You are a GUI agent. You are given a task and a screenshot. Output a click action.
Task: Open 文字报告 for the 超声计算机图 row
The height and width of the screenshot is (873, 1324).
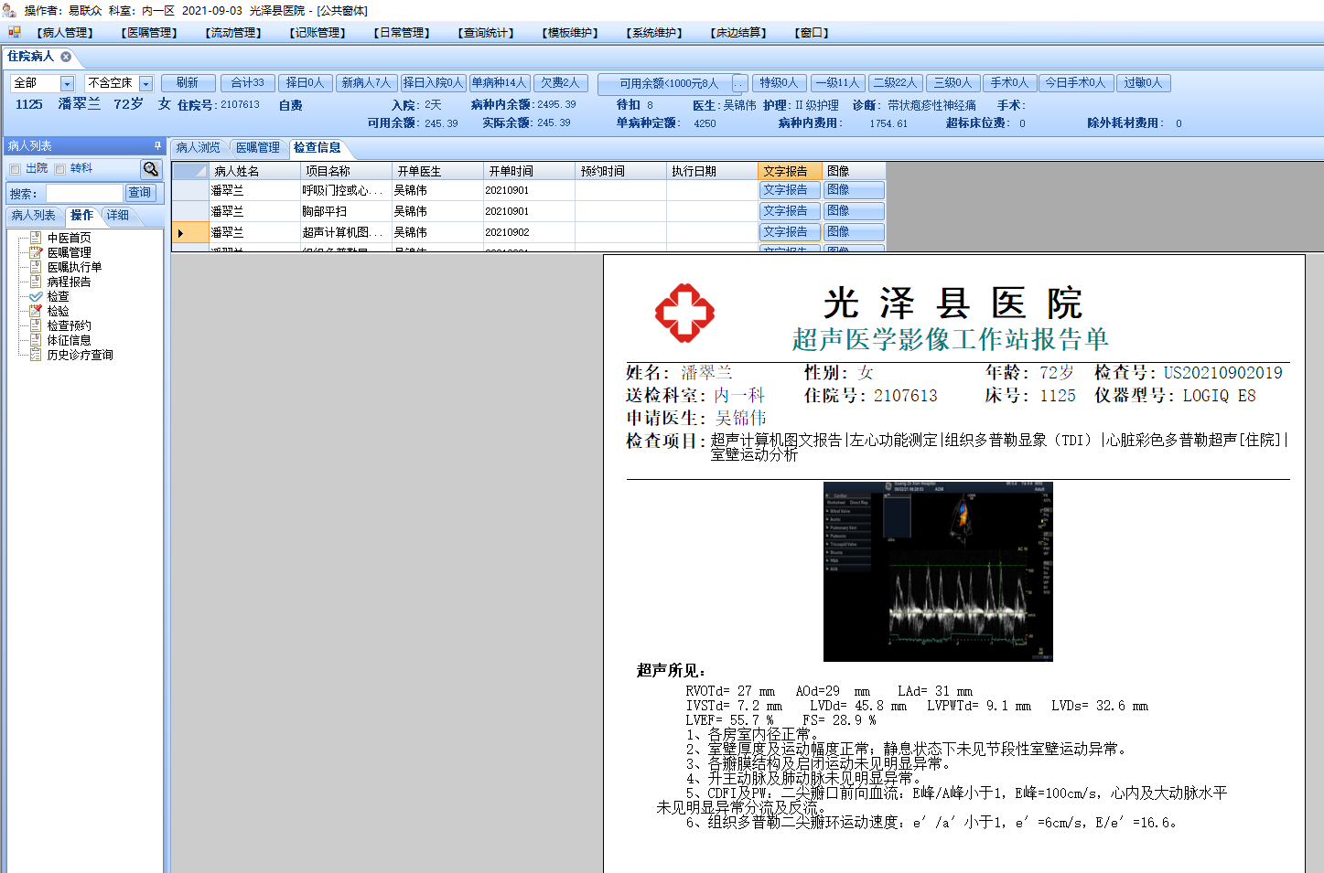[790, 232]
